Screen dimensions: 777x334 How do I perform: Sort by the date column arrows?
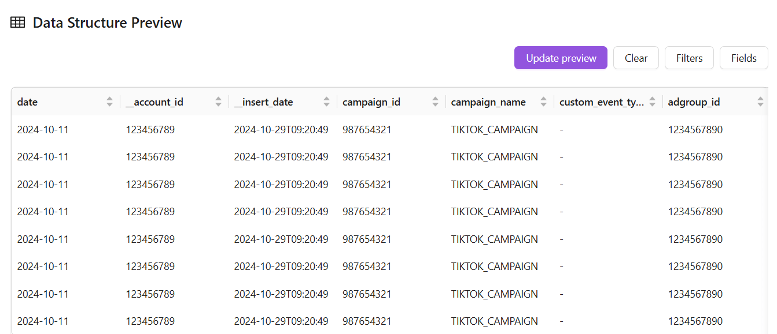(x=110, y=102)
